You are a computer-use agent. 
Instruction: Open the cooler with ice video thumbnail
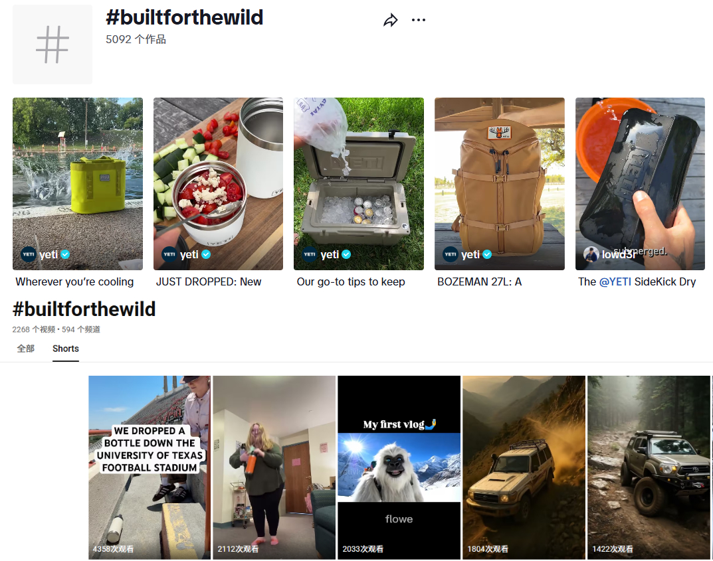click(359, 183)
